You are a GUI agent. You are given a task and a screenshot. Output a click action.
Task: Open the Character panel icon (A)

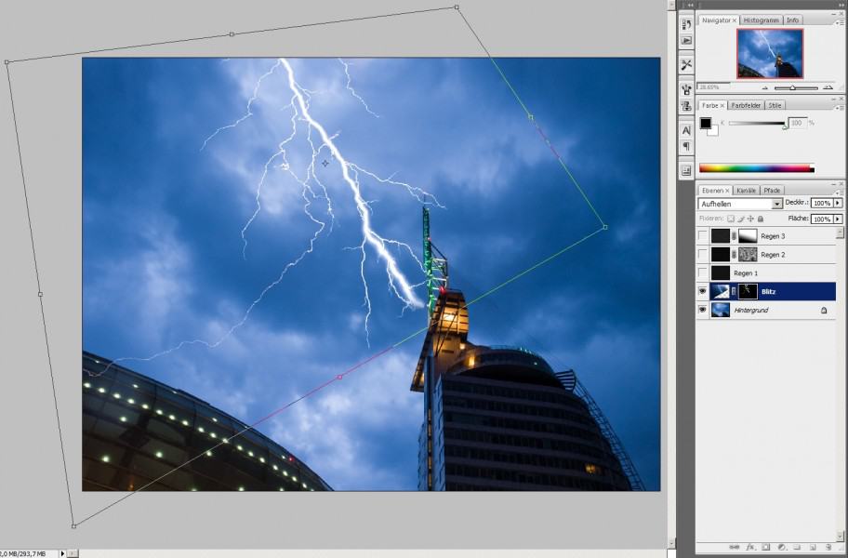(686, 131)
